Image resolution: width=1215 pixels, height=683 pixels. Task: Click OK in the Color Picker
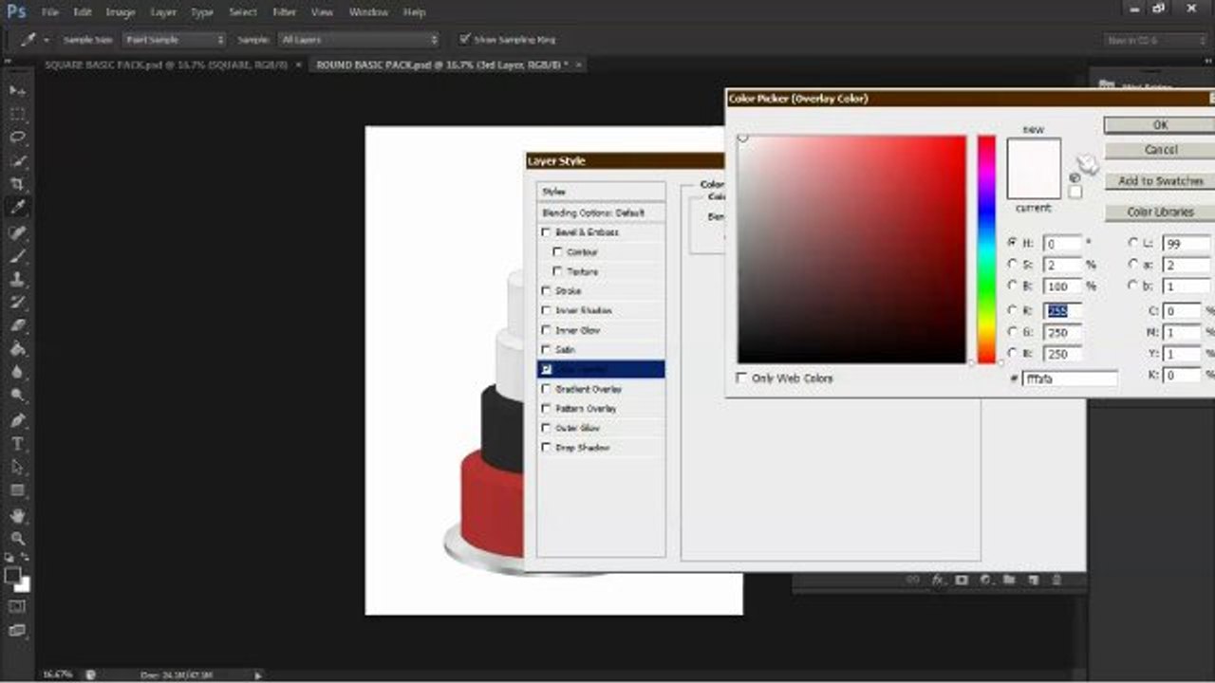(1160, 125)
